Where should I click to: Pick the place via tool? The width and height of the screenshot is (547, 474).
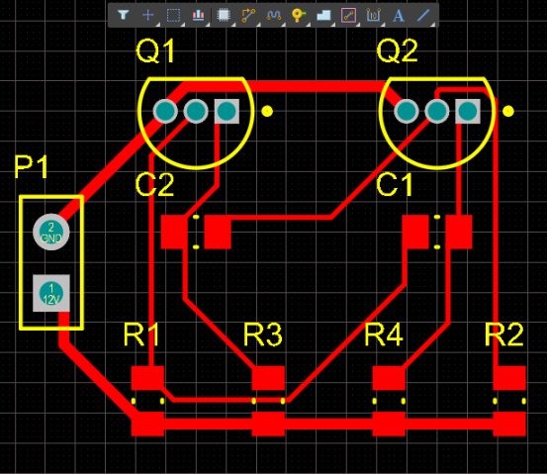[x=299, y=15]
